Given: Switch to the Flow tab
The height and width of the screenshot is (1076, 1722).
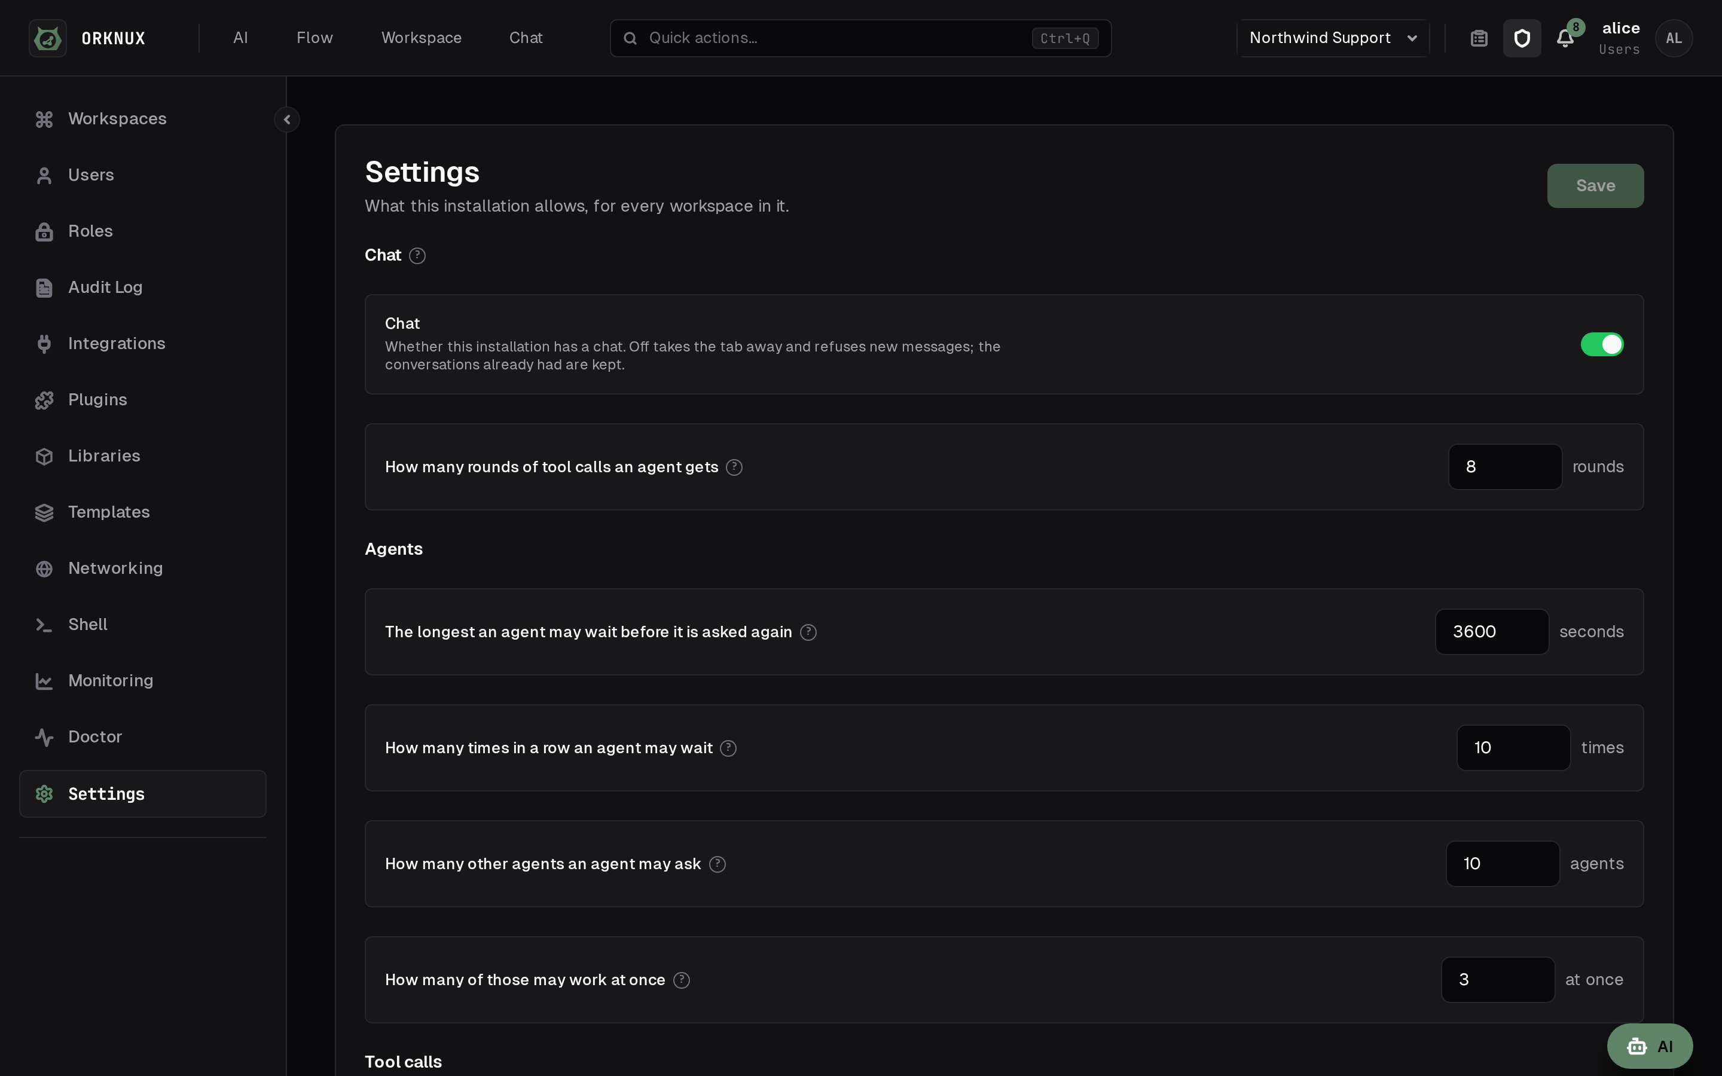Looking at the screenshot, I should coord(315,38).
